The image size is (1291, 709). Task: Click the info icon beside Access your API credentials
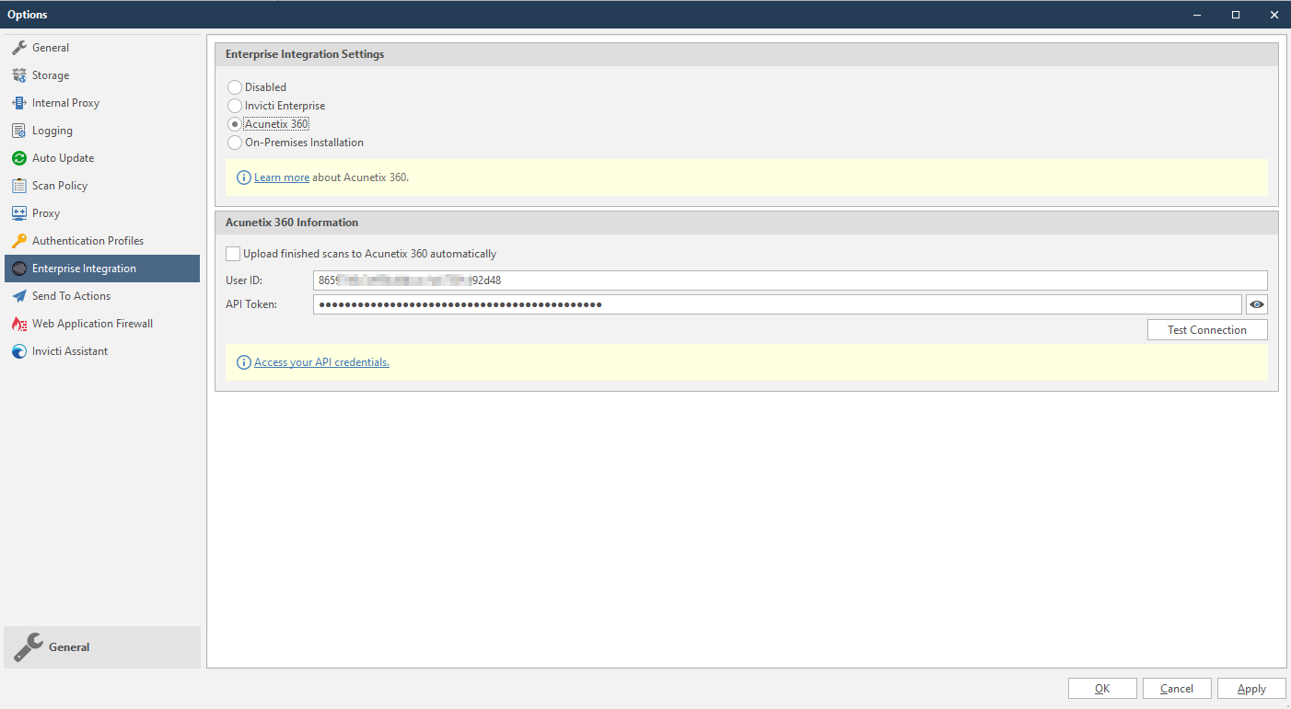[x=244, y=362]
